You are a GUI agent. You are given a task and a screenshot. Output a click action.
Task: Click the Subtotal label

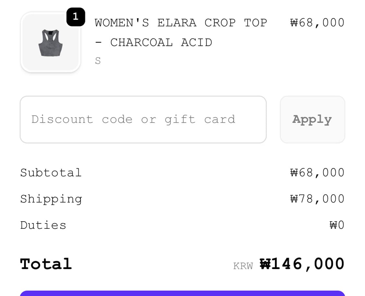pos(51,173)
